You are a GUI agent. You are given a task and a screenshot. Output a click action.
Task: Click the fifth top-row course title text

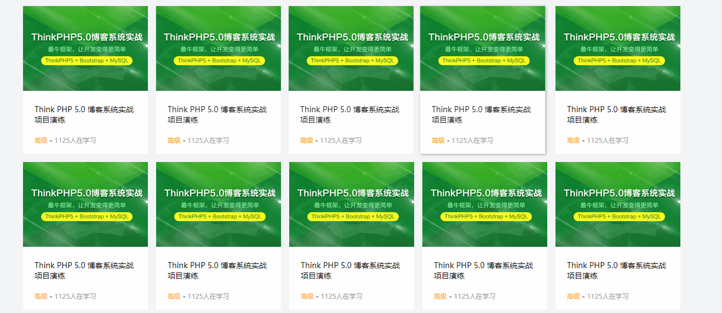[x=616, y=114]
